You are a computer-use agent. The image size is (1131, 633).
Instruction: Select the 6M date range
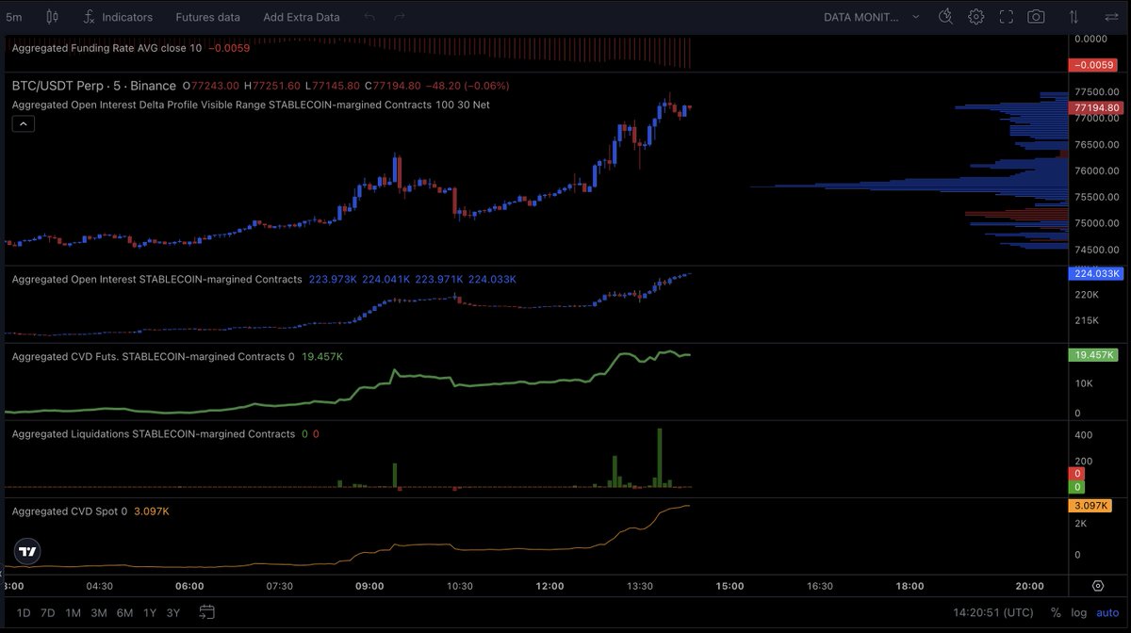123,612
